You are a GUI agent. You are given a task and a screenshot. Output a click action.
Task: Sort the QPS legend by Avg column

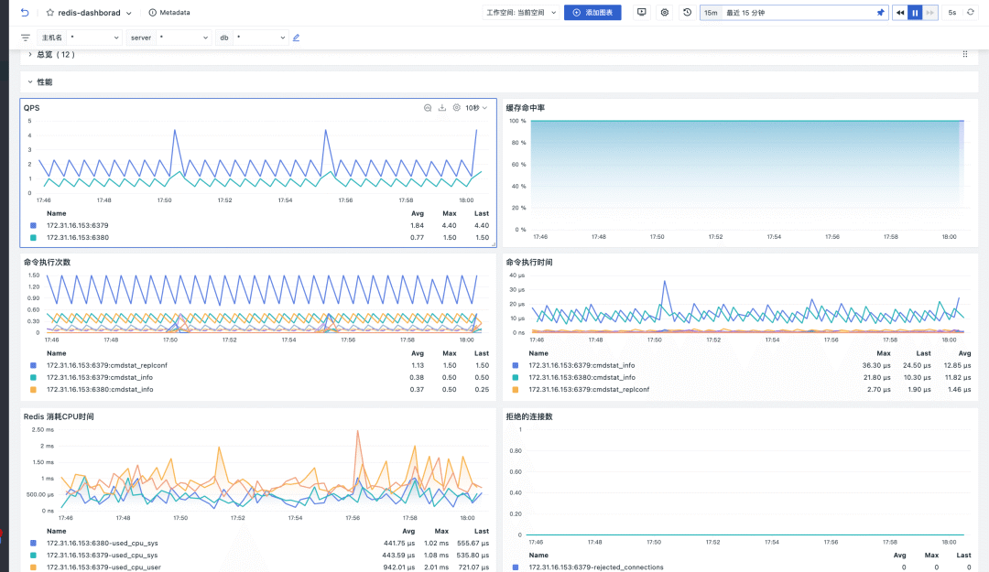click(x=417, y=214)
